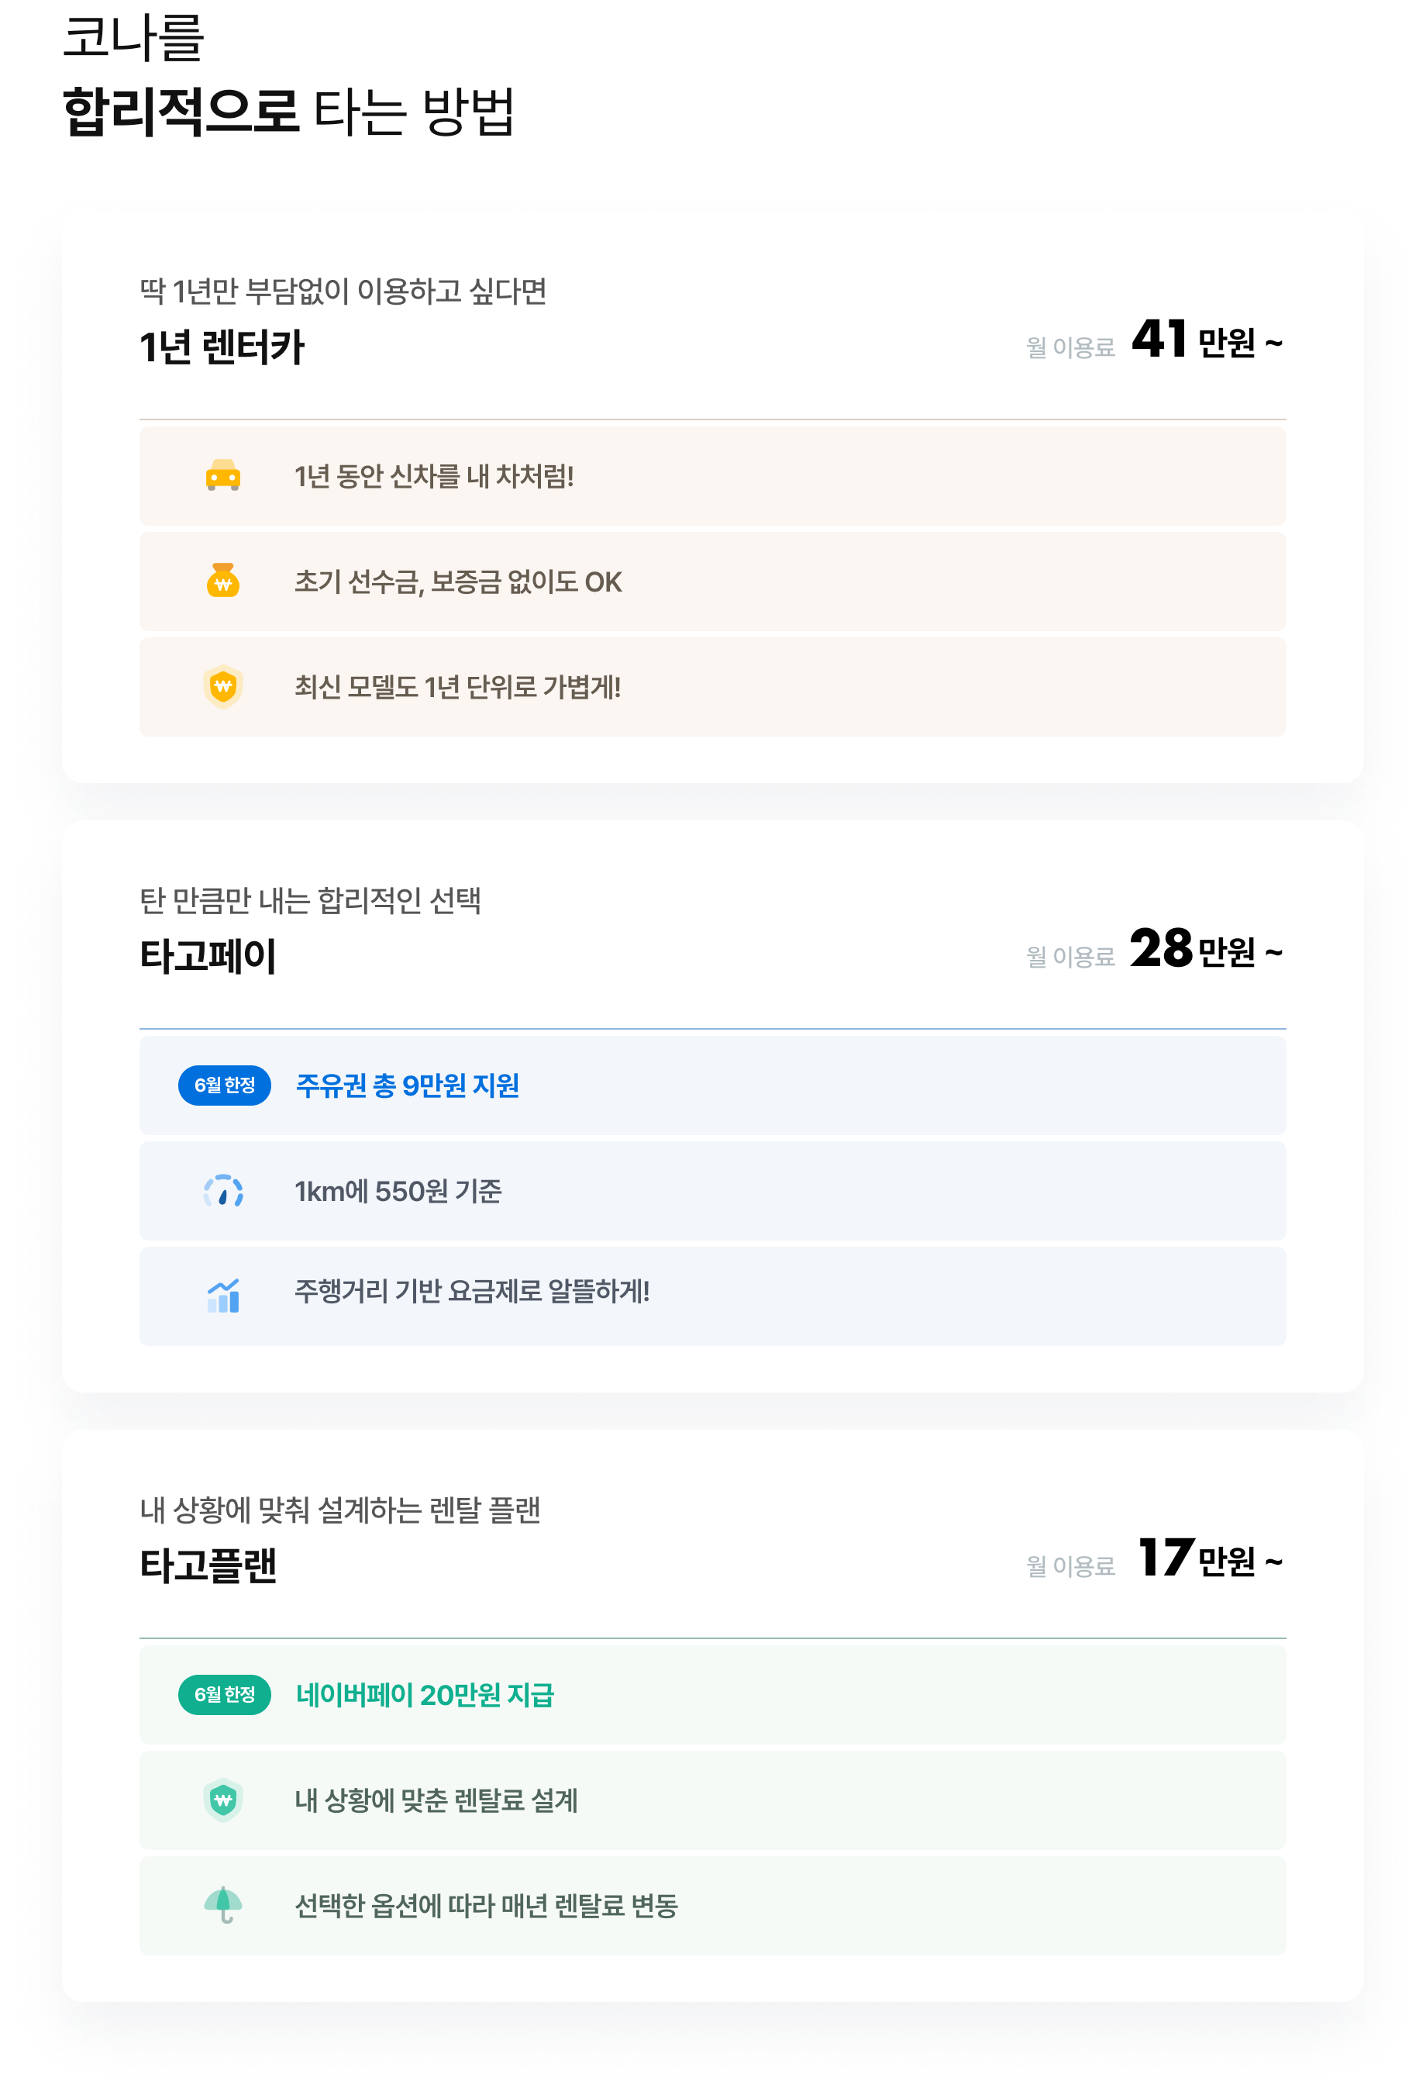This screenshot has width=1426, height=2095.
Task: Click the blue bar chart icon
Action: [x=222, y=1296]
